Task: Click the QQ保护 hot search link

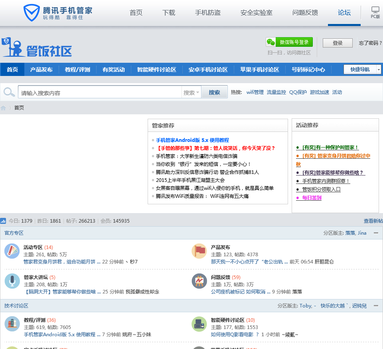Action: pos(298,92)
